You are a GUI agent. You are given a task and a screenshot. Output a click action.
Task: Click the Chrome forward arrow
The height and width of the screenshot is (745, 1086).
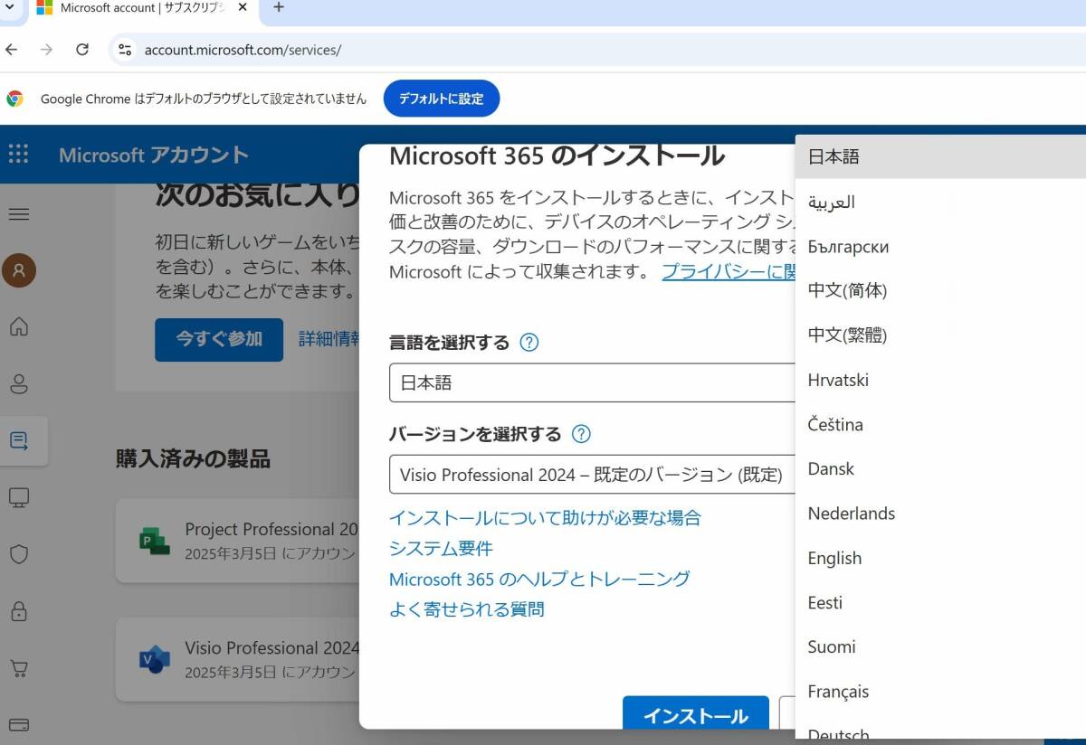pyautogui.click(x=46, y=50)
